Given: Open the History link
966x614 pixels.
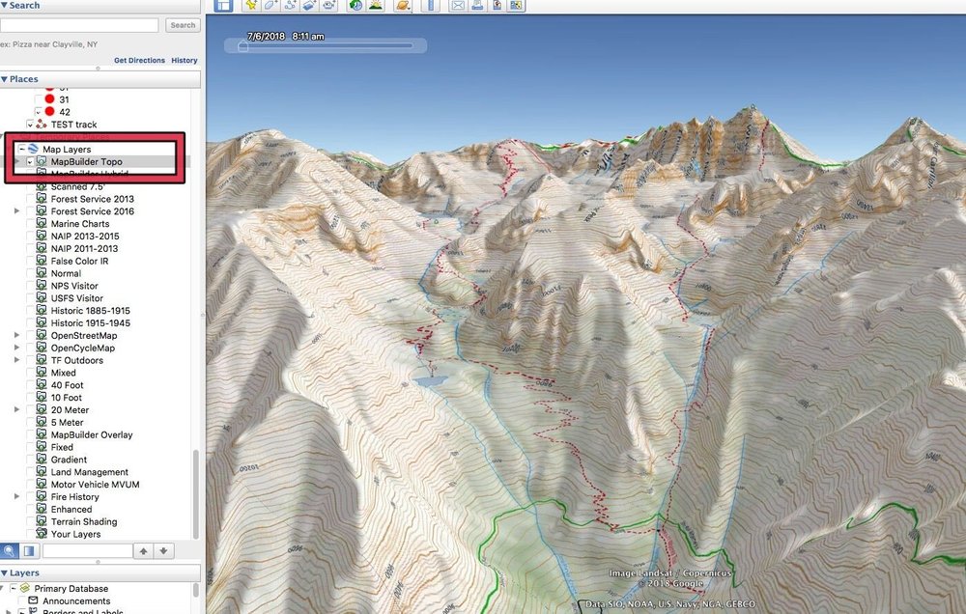Looking at the screenshot, I should coord(185,61).
